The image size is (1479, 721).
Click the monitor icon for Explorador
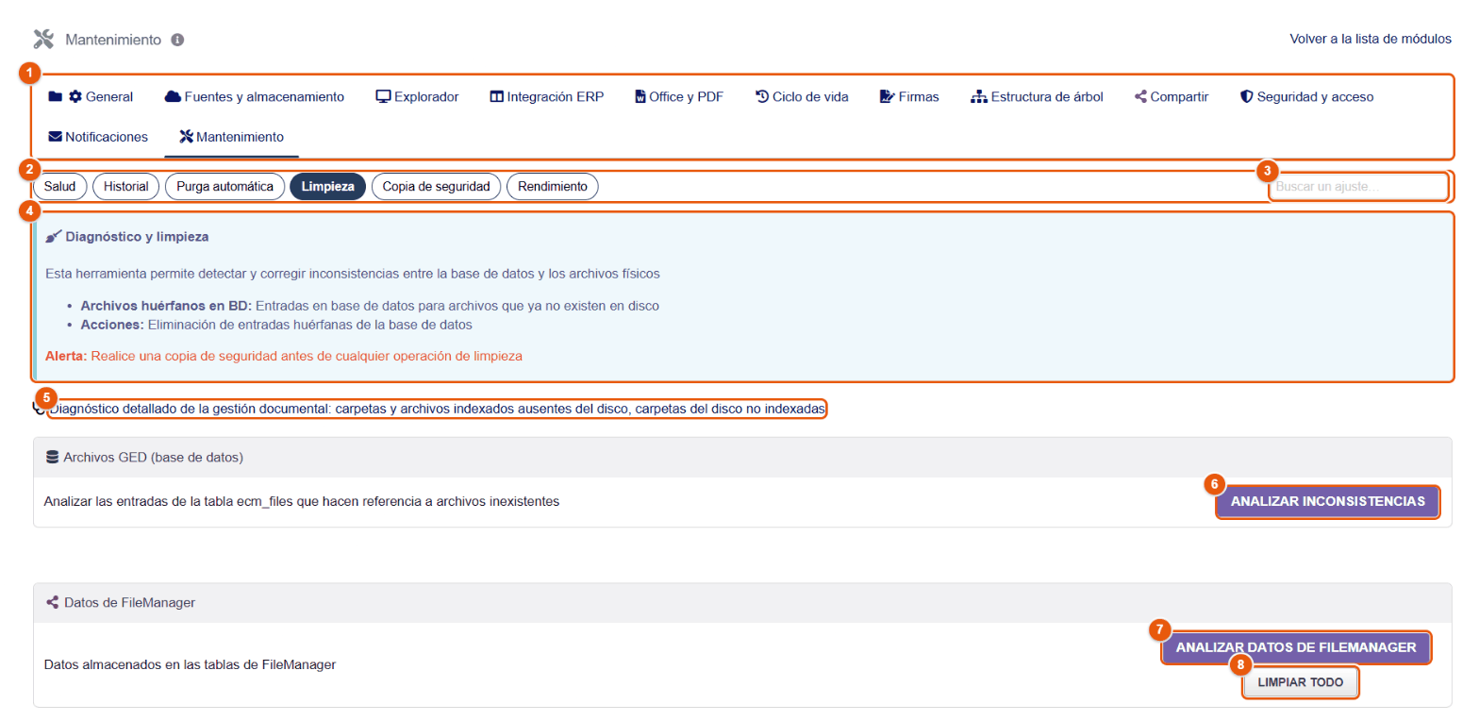(383, 96)
